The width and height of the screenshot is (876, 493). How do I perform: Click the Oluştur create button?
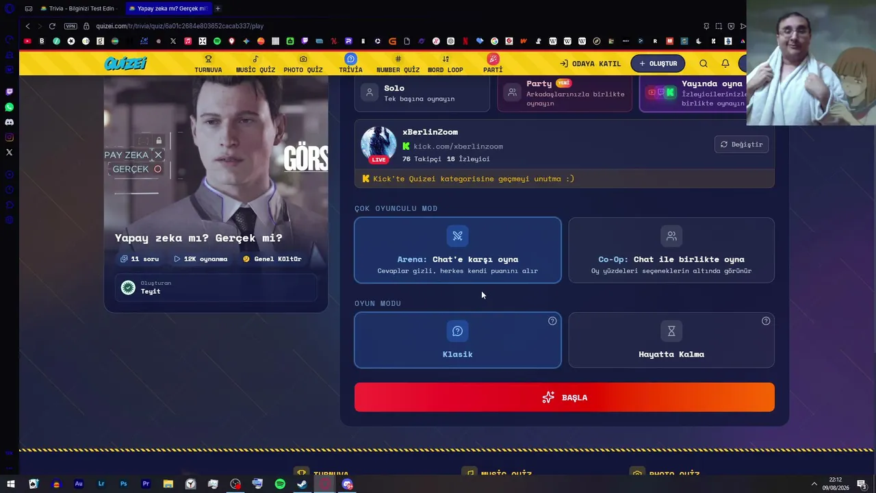[x=658, y=64]
